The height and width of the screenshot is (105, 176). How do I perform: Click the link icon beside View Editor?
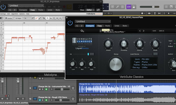[98, 10]
